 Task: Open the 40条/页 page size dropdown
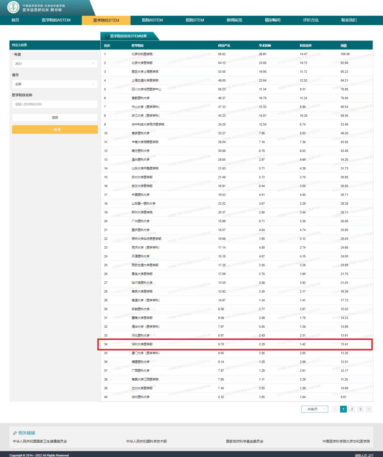tap(315, 409)
